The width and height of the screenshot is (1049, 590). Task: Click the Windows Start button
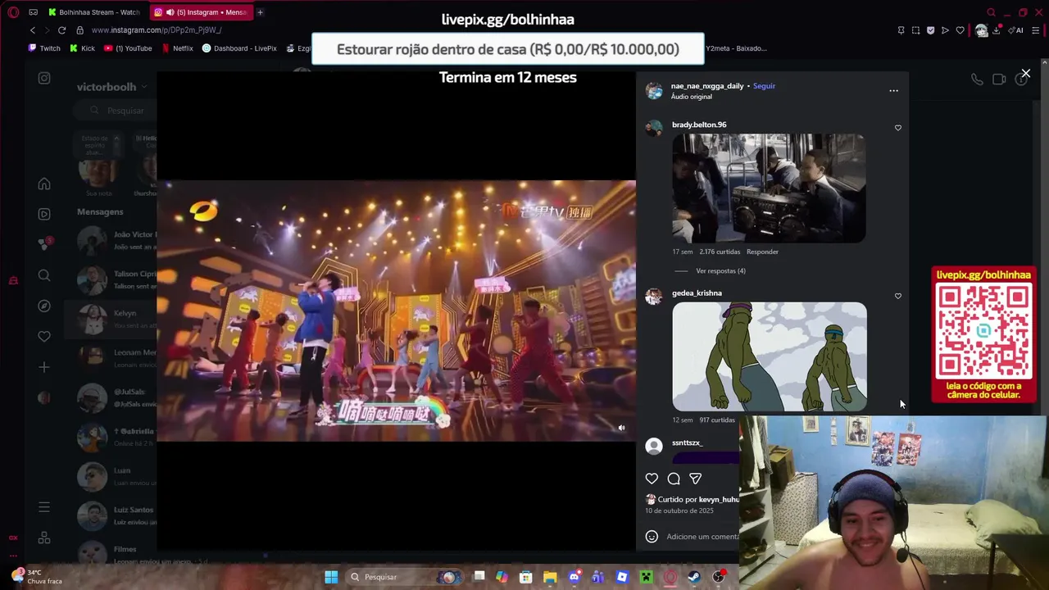pos(331,577)
